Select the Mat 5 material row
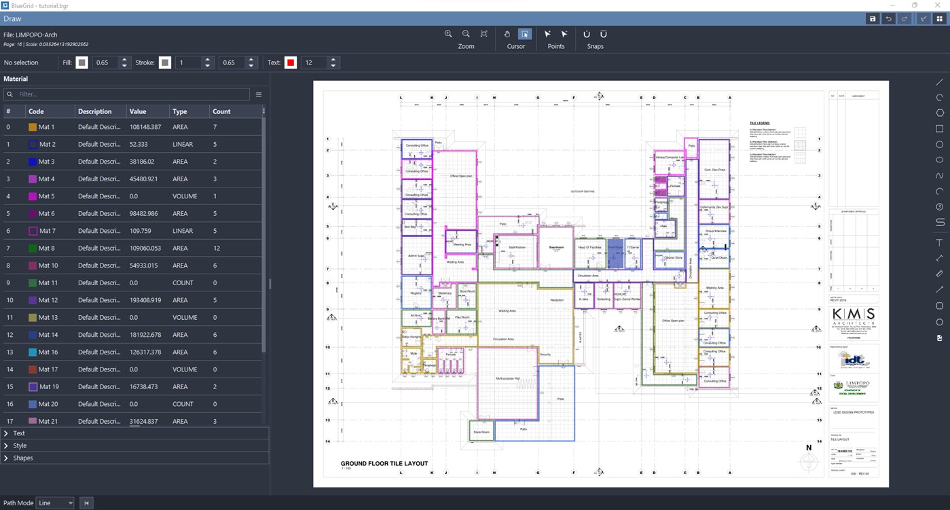The image size is (950, 510). point(102,196)
